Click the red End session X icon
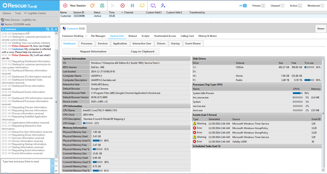 123,6
